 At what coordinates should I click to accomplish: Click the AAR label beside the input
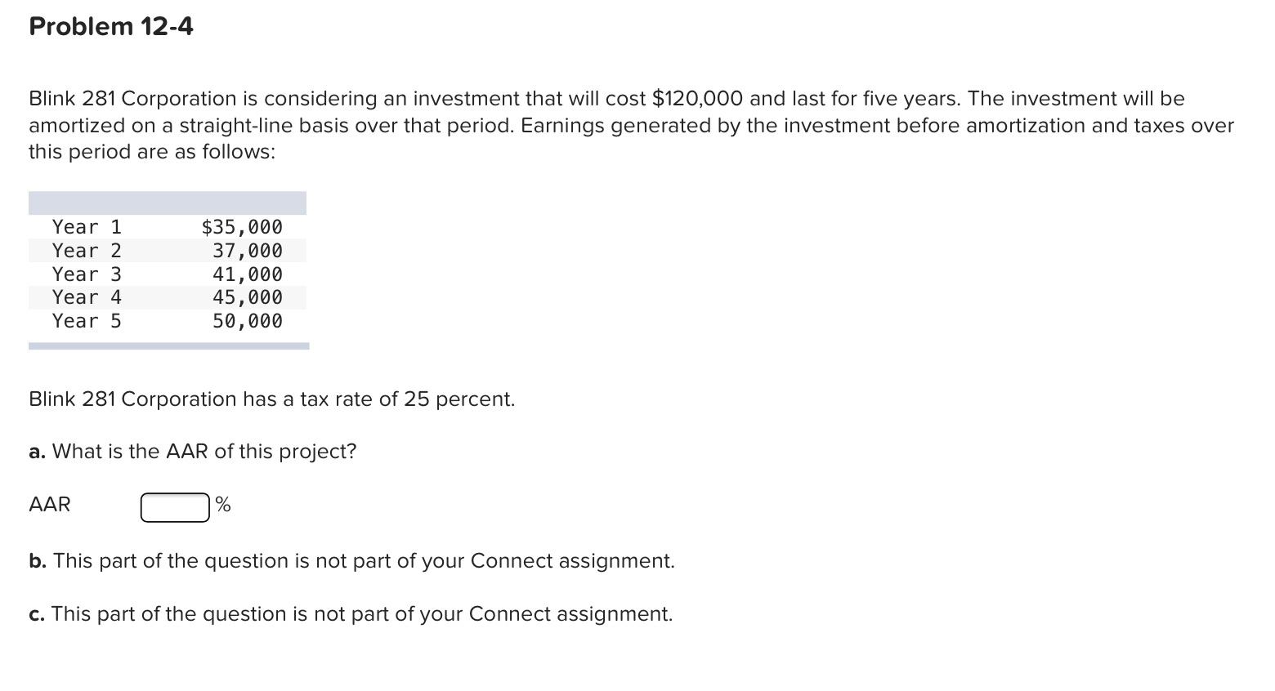[50, 505]
